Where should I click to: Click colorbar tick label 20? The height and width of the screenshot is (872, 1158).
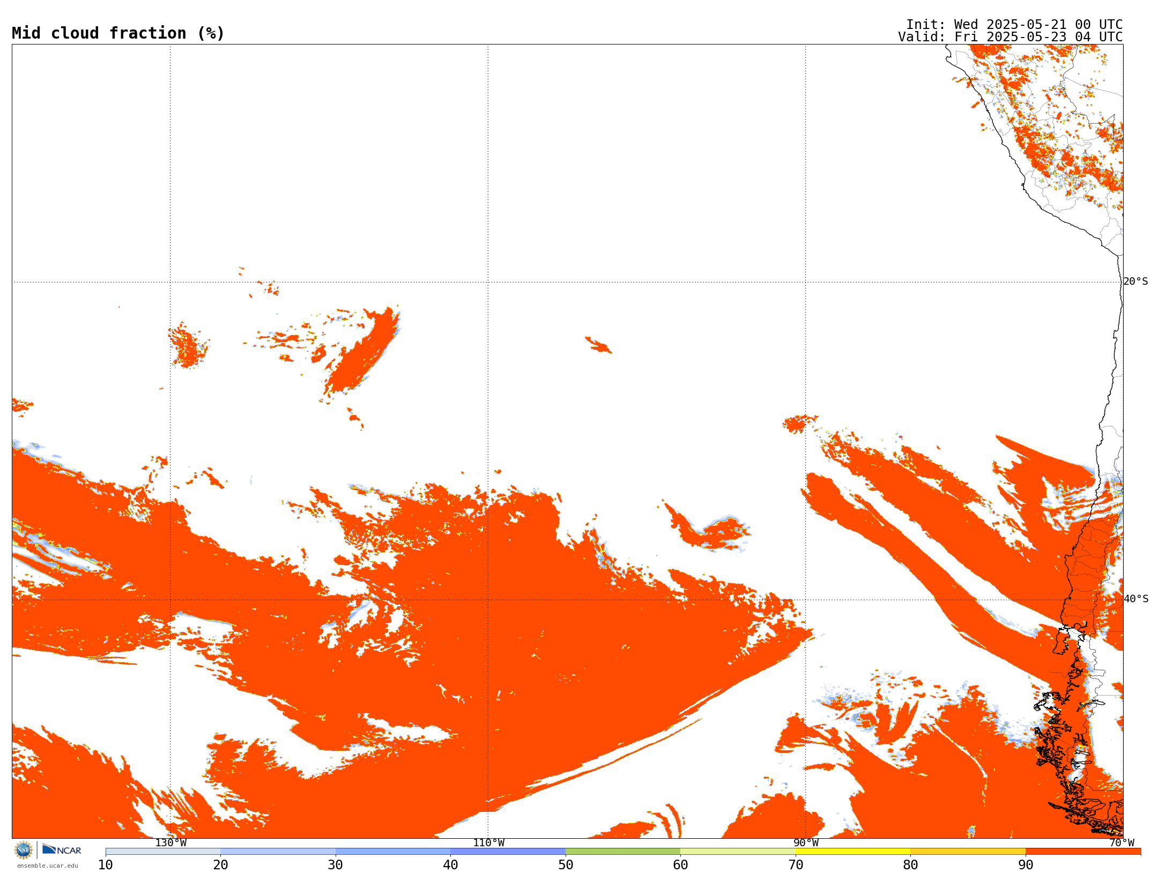tap(220, 865)
